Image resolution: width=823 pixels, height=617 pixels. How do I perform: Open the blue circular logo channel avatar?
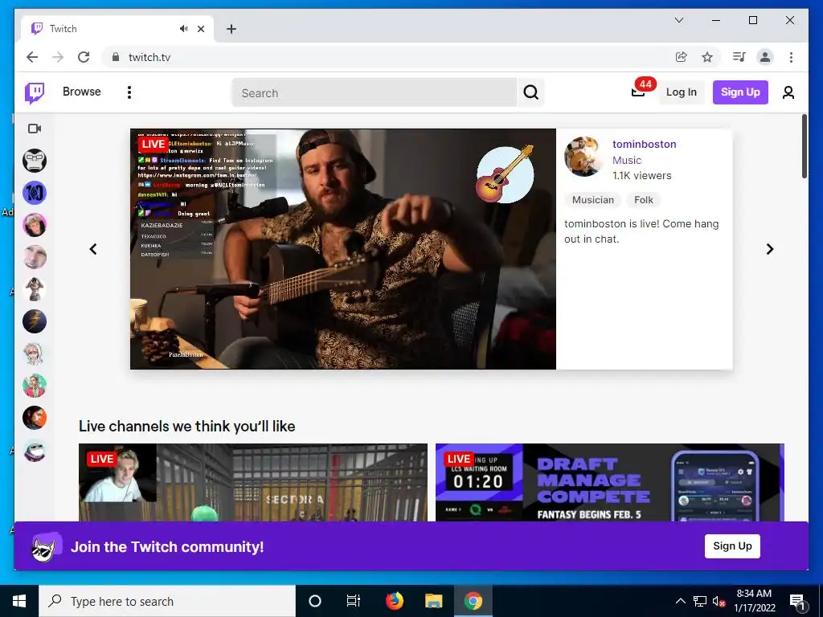(x=35, y=193)
